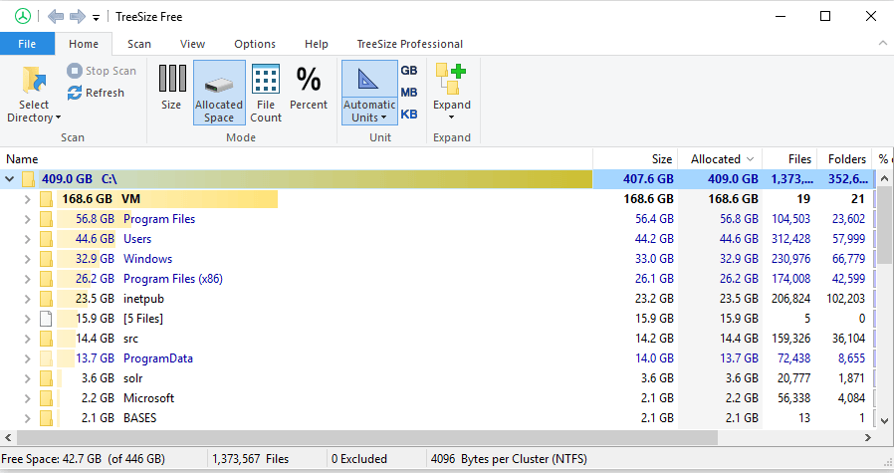Open the File tab
The width and height of the screenshot is (894, 473).
[27, 44]
